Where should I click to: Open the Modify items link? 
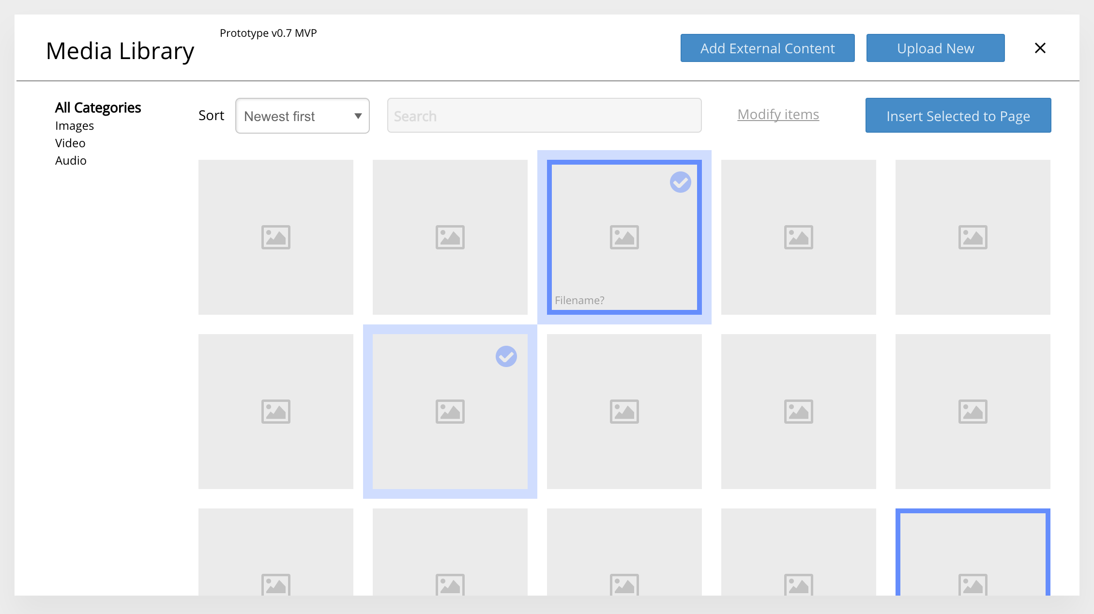tap(777, 114)
